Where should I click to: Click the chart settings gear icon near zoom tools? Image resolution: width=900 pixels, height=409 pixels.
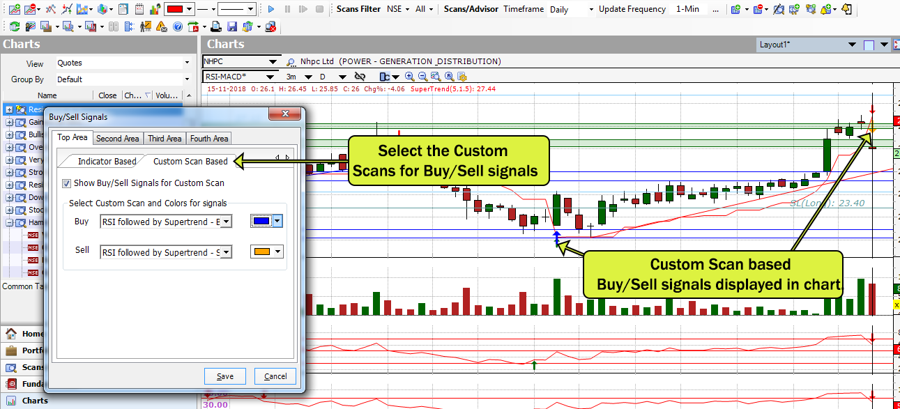(462, 77)
